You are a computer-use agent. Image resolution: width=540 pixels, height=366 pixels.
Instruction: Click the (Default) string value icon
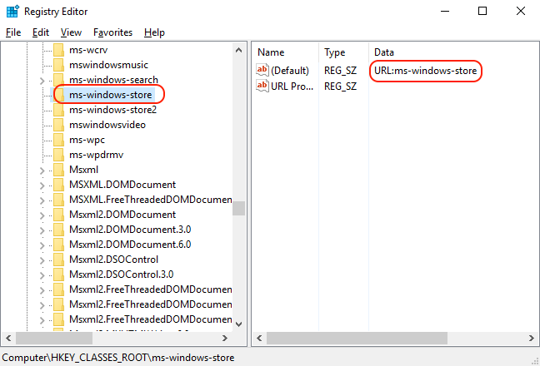click(x=262, y=70)
